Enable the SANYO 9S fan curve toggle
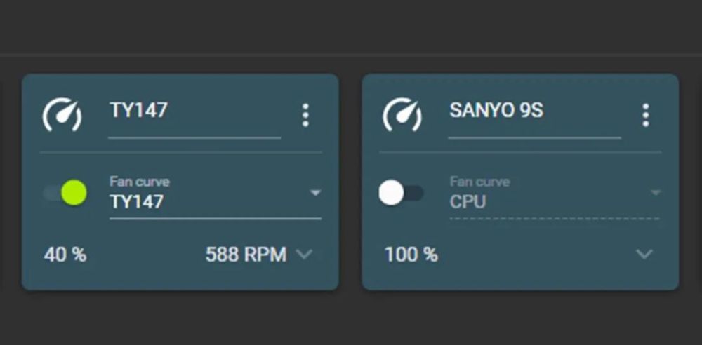The image size is (702, 345). (x=400, y=193)
